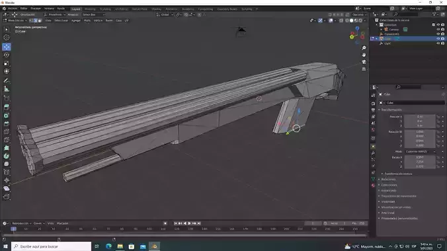Open the rotation Mode Quaternion dropdown
The image size is (447, 251).
(421, 151)
